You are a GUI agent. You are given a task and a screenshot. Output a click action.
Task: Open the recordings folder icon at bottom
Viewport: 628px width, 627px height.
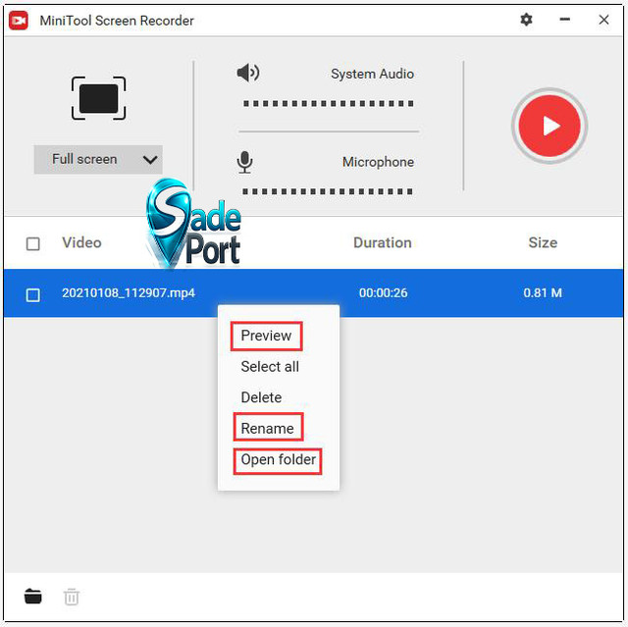pyautogui.click(x=32, y=597)
